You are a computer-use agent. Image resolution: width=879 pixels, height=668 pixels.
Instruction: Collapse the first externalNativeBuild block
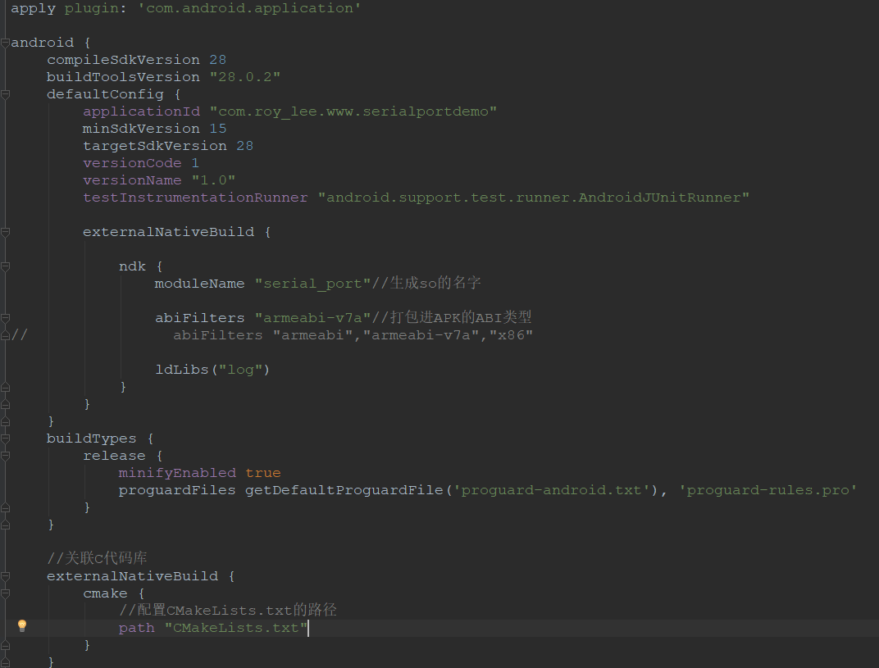click(x=5, y=232)
